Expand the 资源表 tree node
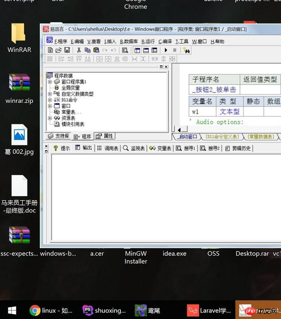The width and height of the screenshot is (281, 319). (50, 118)
